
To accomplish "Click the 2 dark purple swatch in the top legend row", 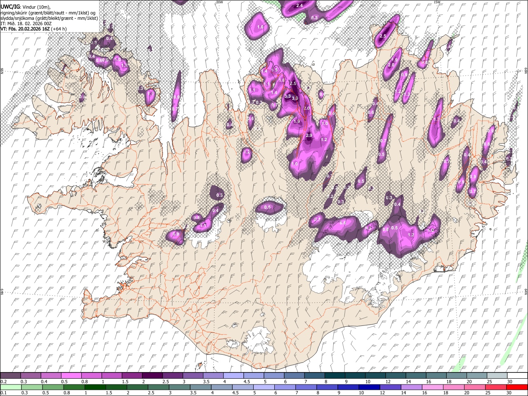I will (152, 376).
